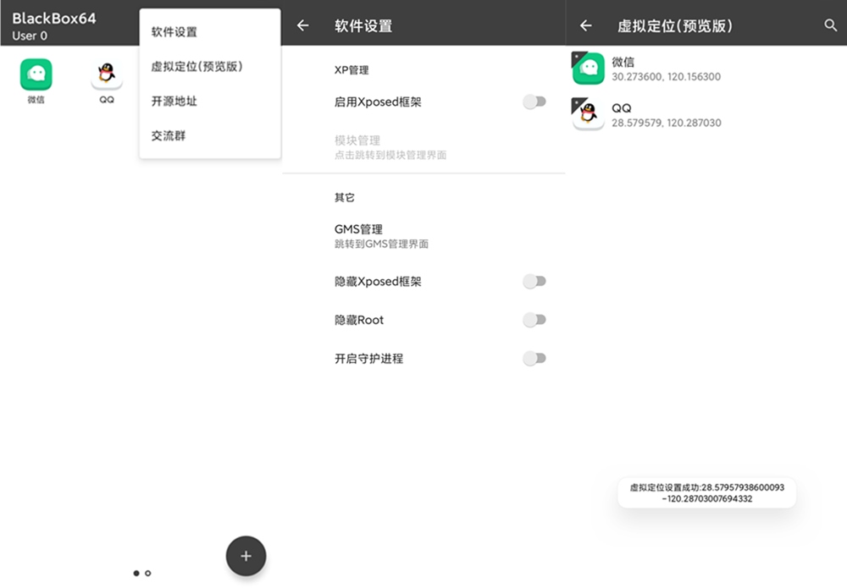Enable the 开启守护进程 switch
This screenshot has height=588, width=847.
pyautogui.click(x=534, y=358)
